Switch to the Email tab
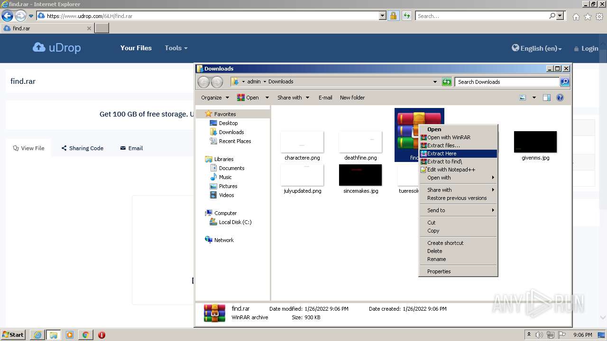The image size is (607, 341). (x=131, y=148)
